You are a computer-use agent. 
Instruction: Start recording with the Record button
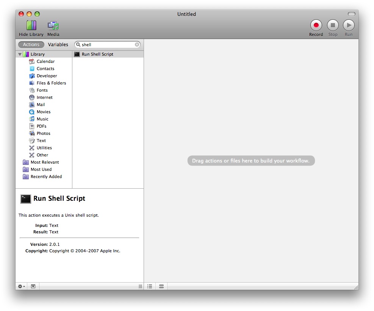click(x=316, y=25)
